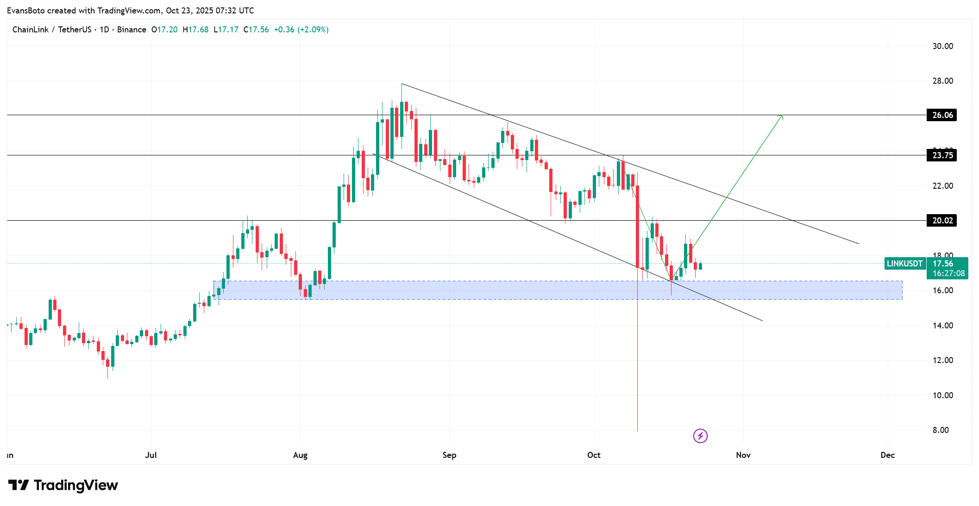This screenshot has width=979, height=506.
Task: Click the green projection arrow tip
Action: pos(782,115)
